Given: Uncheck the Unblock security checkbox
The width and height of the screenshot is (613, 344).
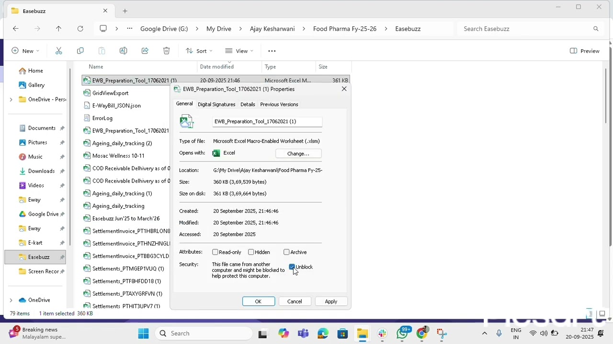Looking at the screenshot, I should click(x=292, y=267).
